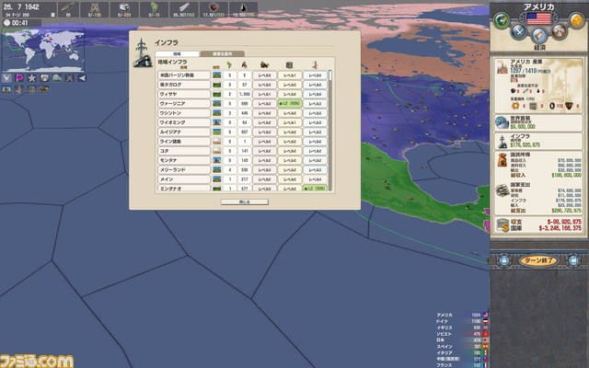This screenshot has height=368, width=589.
Task: Click the region list scrollbar thumb
Action: 330,75
